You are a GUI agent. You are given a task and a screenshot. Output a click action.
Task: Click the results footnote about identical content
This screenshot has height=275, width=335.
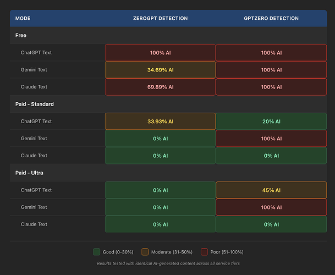168,263
